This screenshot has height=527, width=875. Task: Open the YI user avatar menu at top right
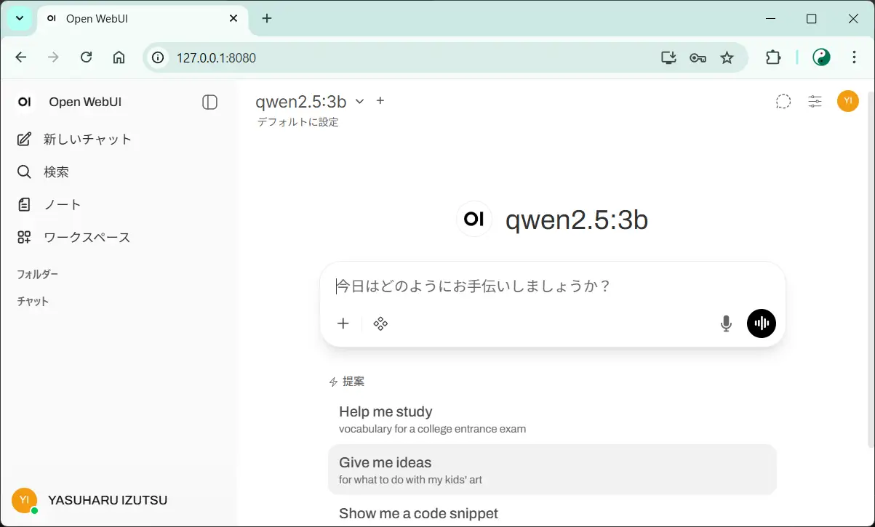click(x=848, y=102)
